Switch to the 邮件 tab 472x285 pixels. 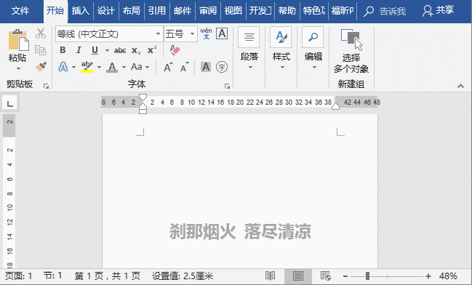(183, 11)
